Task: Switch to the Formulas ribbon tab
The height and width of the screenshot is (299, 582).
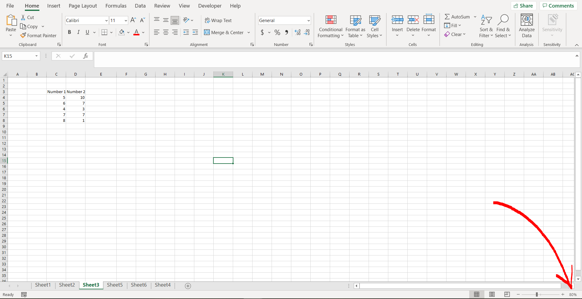Action: tap(116, 6)
